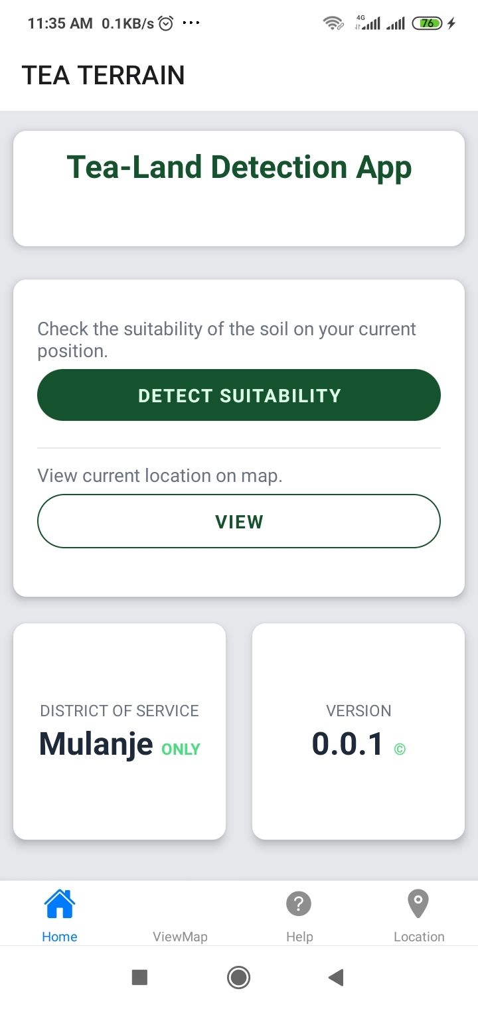Image resolution: width=478 pixels, height=1009 pixels.
Task: Click the copyright symbol beside version number
Action: (x=400, y=749)
